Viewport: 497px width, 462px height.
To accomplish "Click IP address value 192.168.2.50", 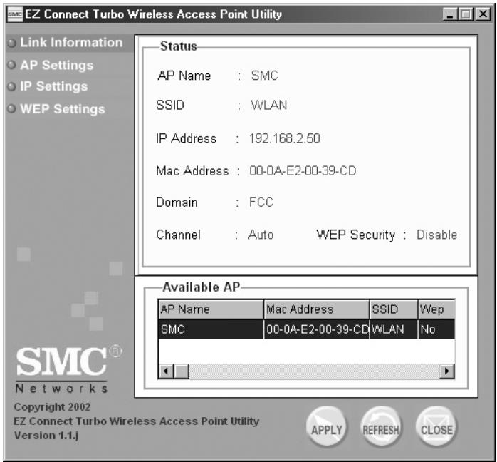I will [x=285, y=138].
